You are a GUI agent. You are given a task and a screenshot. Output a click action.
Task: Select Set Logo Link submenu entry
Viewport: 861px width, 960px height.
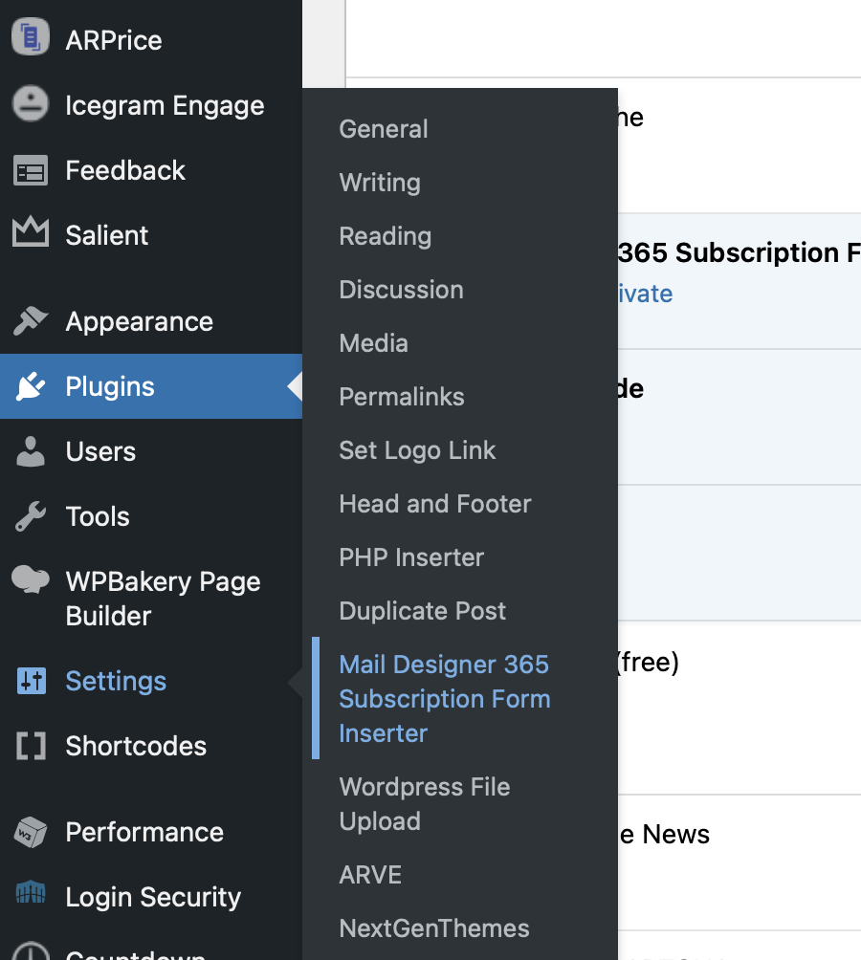click(x=417, y=450)
